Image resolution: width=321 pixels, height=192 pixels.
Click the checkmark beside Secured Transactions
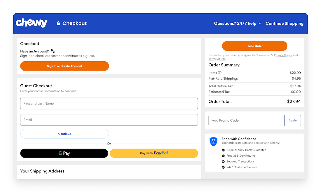point(223,161)
